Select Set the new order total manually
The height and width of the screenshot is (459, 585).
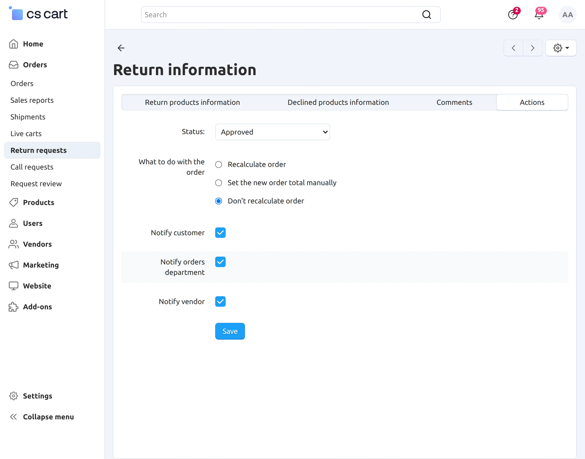click(219, 183)
